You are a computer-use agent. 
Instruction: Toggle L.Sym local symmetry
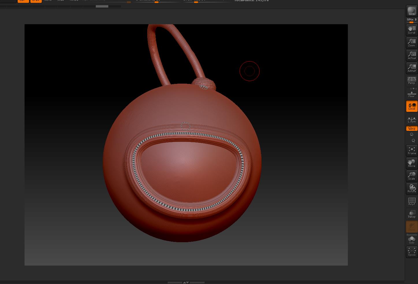pyautogui.click(x=412, y=120)
